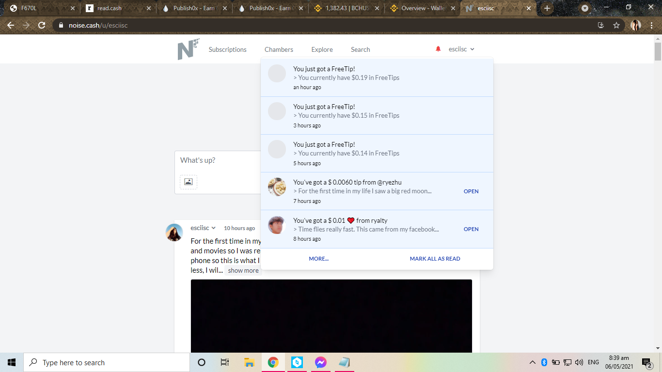Image resolution: width=662 pixels, height=372 pixels.
Task: Click OPEN on the ryezhu tip notification
Action: coord(471,191)
